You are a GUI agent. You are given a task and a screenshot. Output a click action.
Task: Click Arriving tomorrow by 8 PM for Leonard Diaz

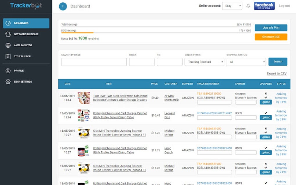(281, 115)
